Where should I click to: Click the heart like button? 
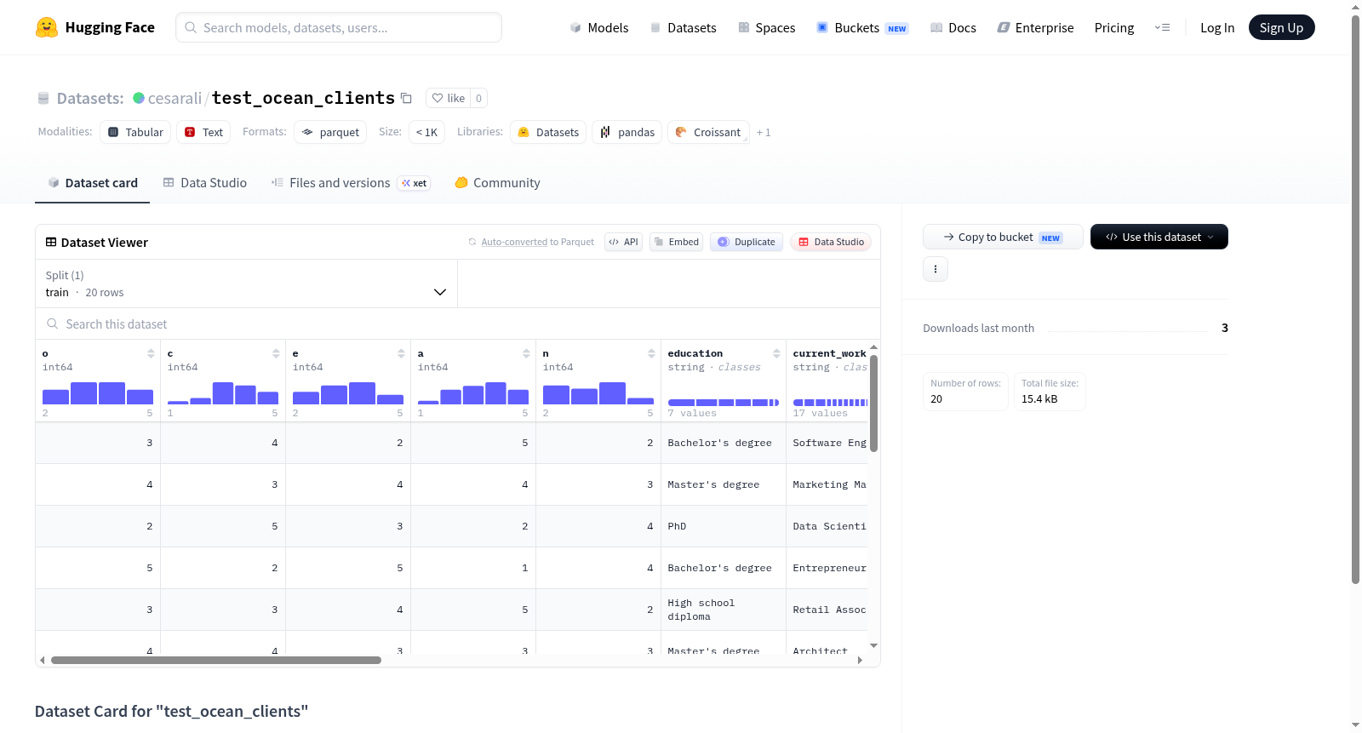[x=448, y=99]
